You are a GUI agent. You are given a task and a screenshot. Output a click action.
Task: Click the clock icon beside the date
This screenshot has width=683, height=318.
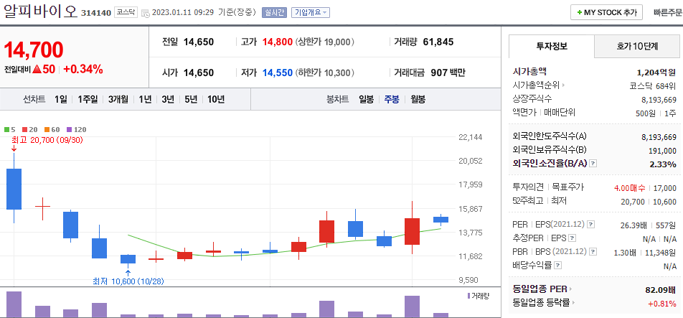tap(146, 13)
